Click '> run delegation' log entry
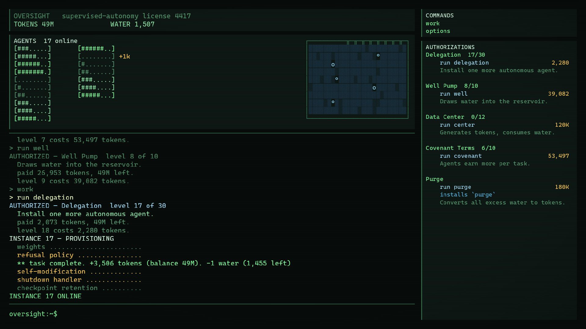Image resolution: width=586 pixels, height=329 pixels. point(41,198)
